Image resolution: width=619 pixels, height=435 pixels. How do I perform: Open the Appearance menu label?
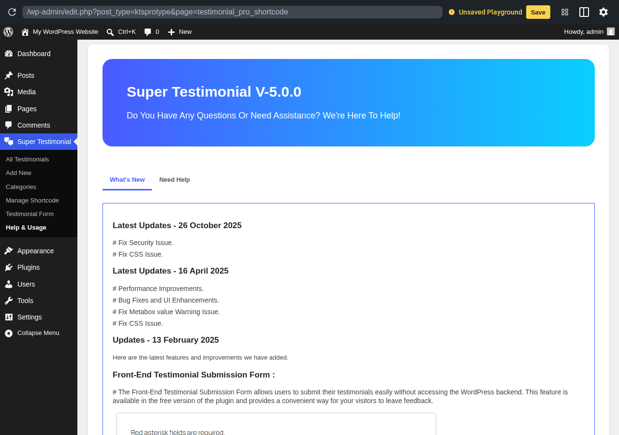36,251
